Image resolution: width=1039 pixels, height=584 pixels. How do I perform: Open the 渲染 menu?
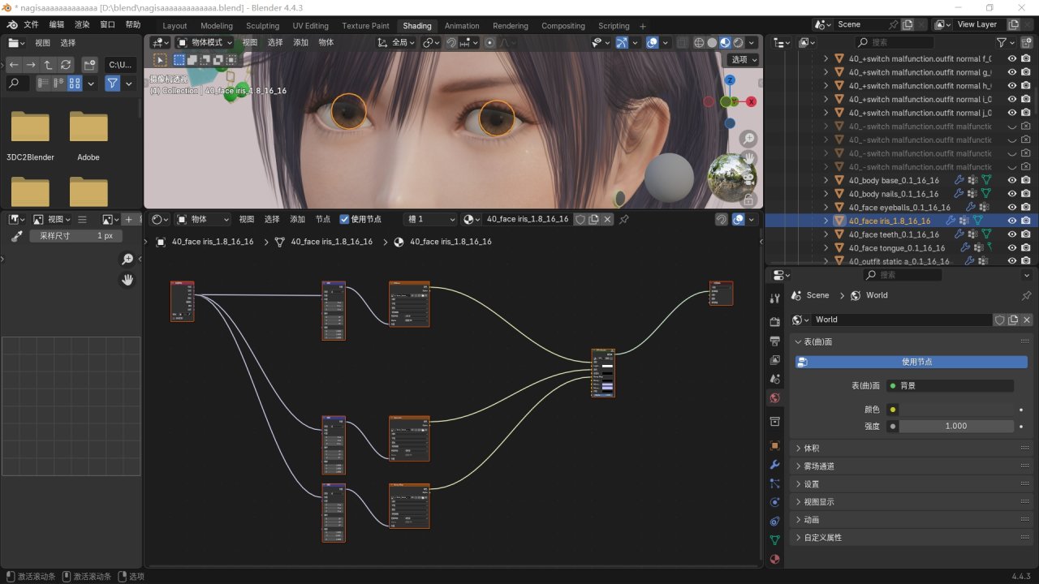[x=82, y=25]
